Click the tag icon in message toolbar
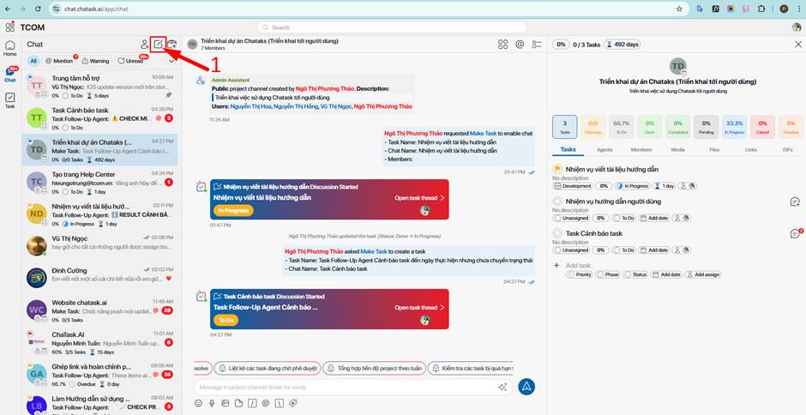Viewport: 806px width, 415px height. pyautogui.click(x=292, y=403)
